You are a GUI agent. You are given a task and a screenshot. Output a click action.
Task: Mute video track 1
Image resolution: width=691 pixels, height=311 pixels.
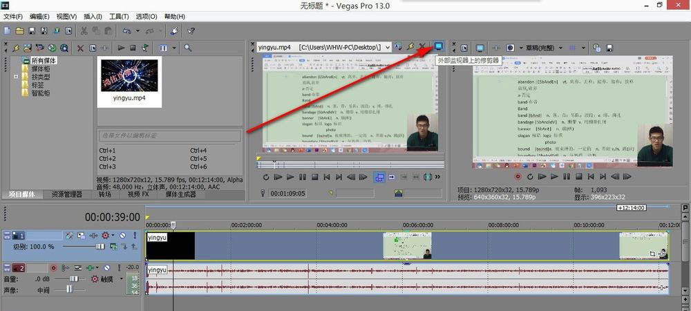tap(122, 236)
